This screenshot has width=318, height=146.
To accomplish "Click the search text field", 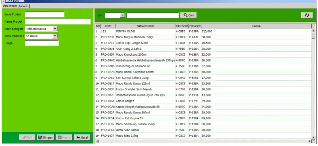I will [x=153, y=15].
